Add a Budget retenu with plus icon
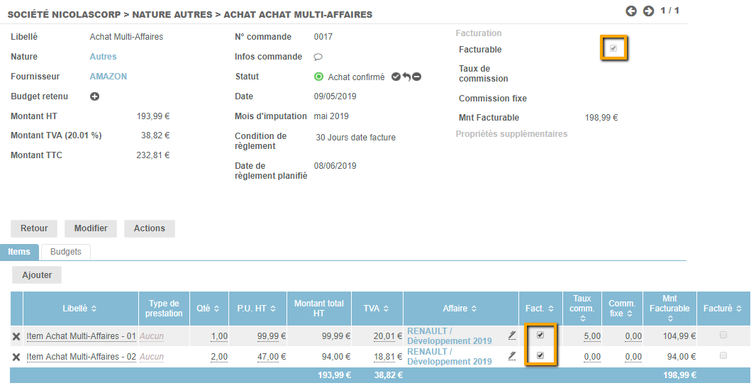This screenshot has height=388, width=756. [94, 96]
